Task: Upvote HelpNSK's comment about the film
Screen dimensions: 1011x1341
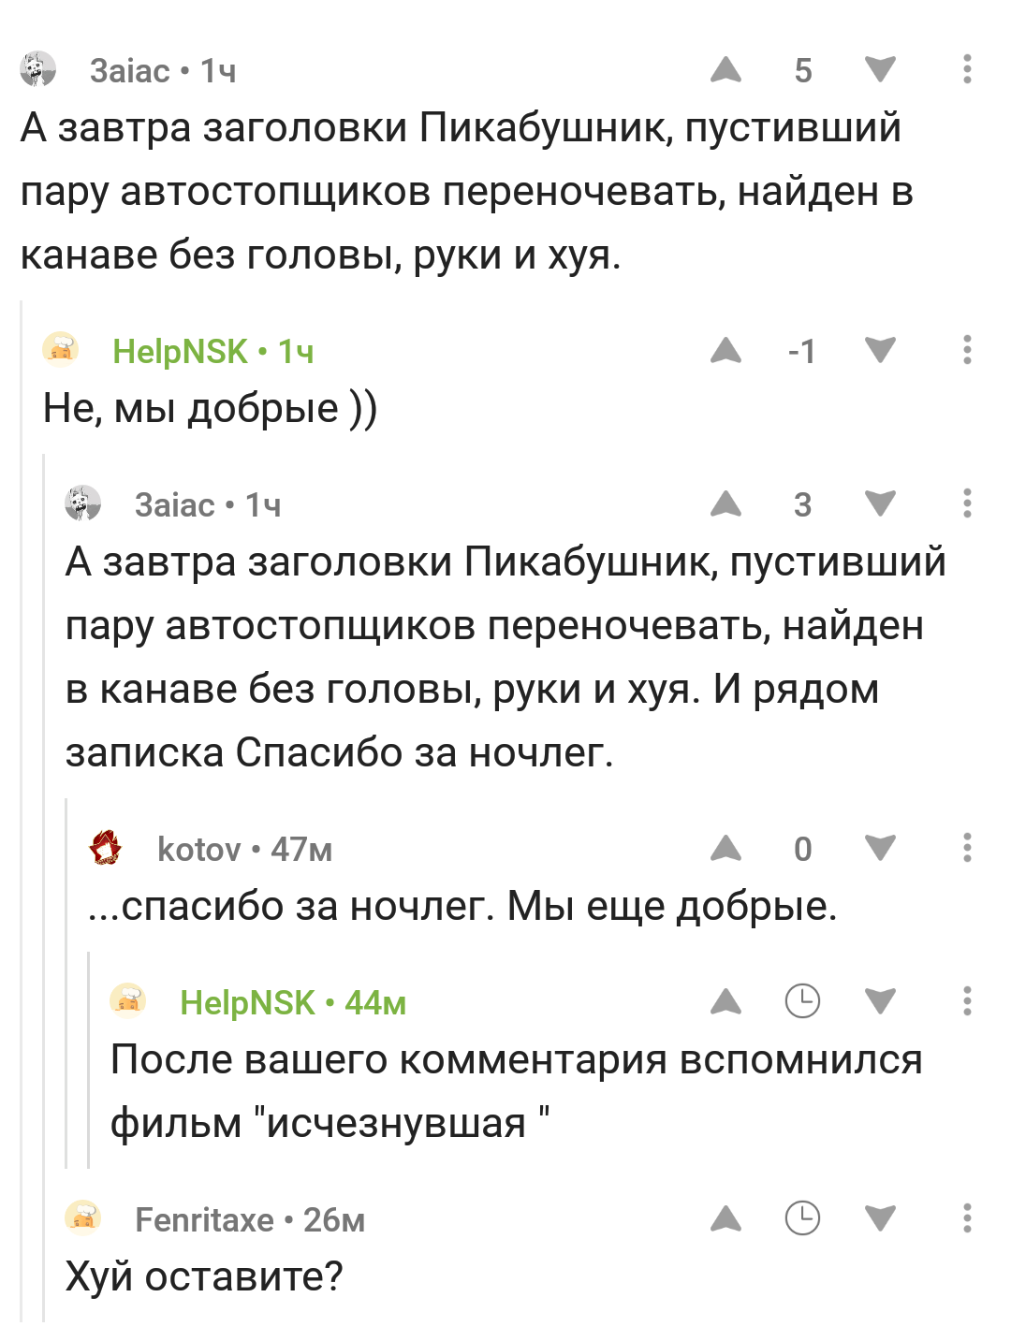Action: pos(725,1002)
